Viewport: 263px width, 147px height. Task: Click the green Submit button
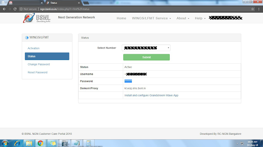[x=146, y=57]
